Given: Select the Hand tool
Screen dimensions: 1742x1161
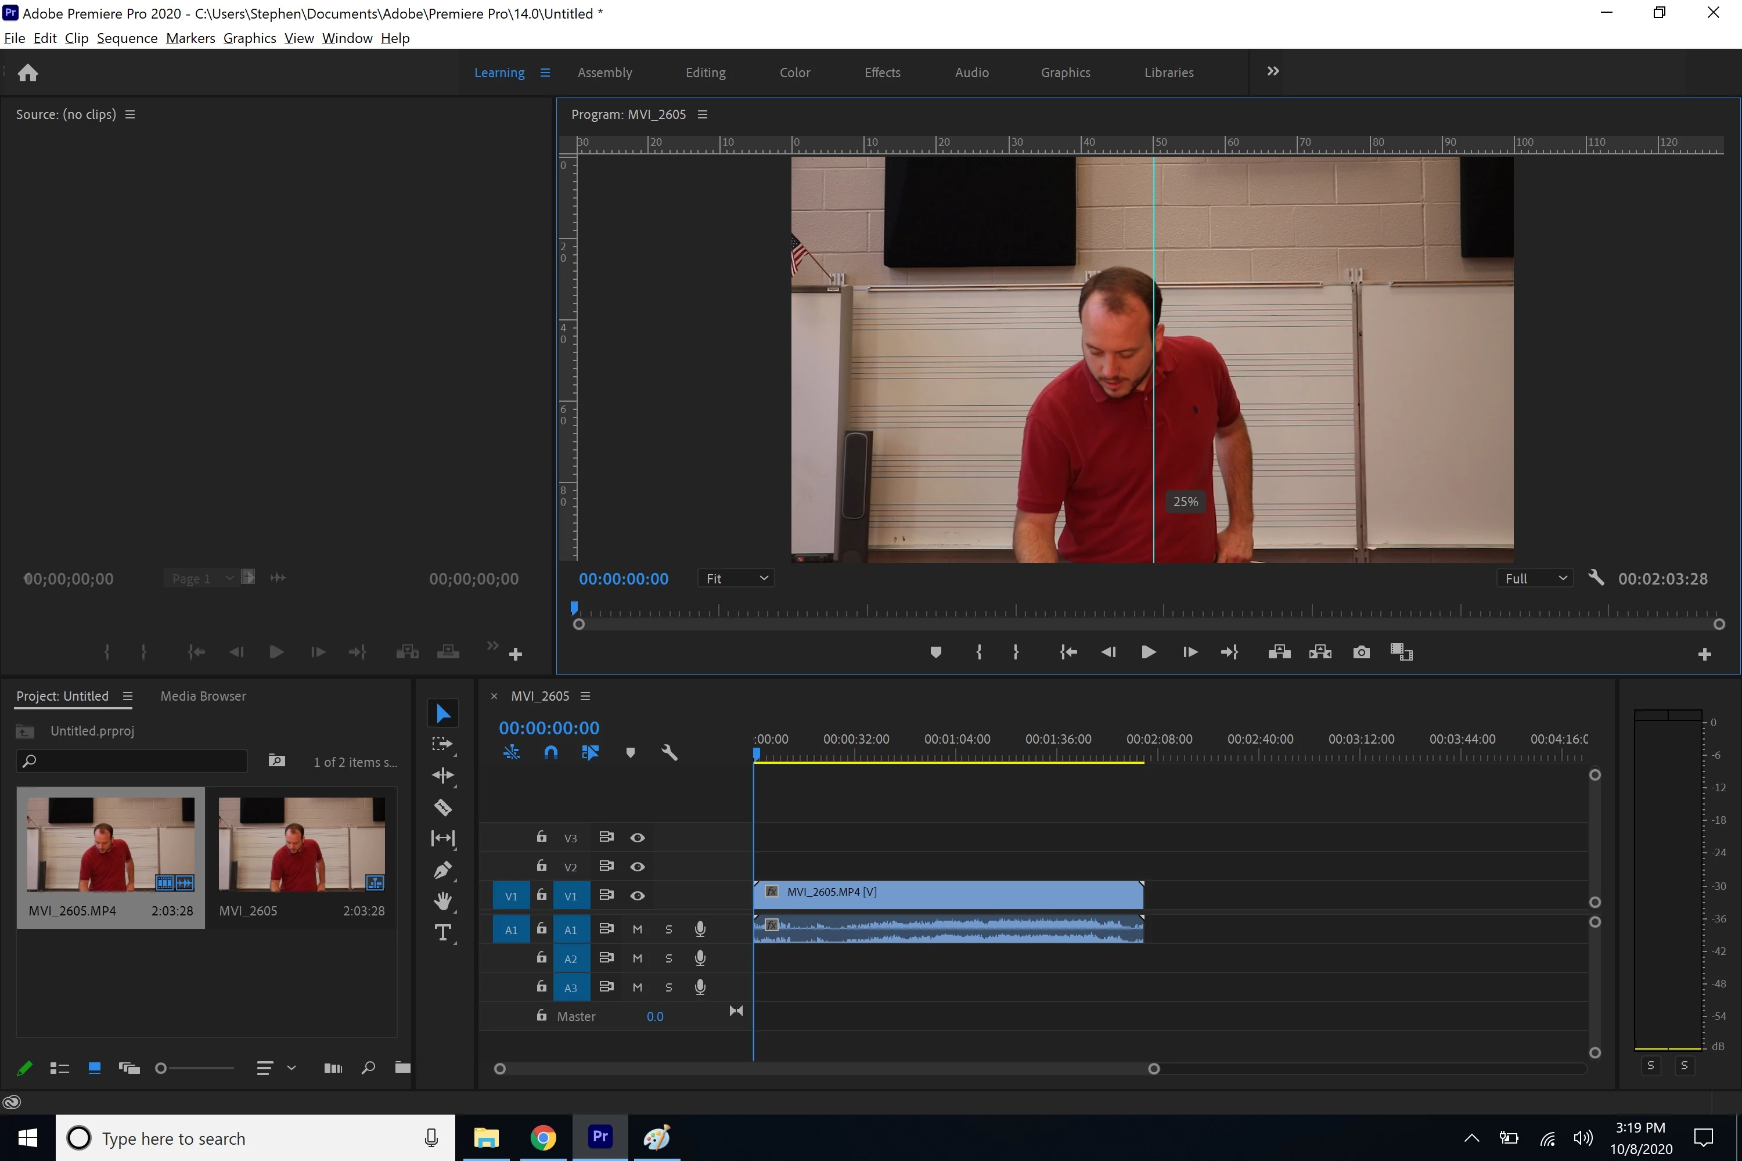Looking at the screenshot, I should coord(443,901).
